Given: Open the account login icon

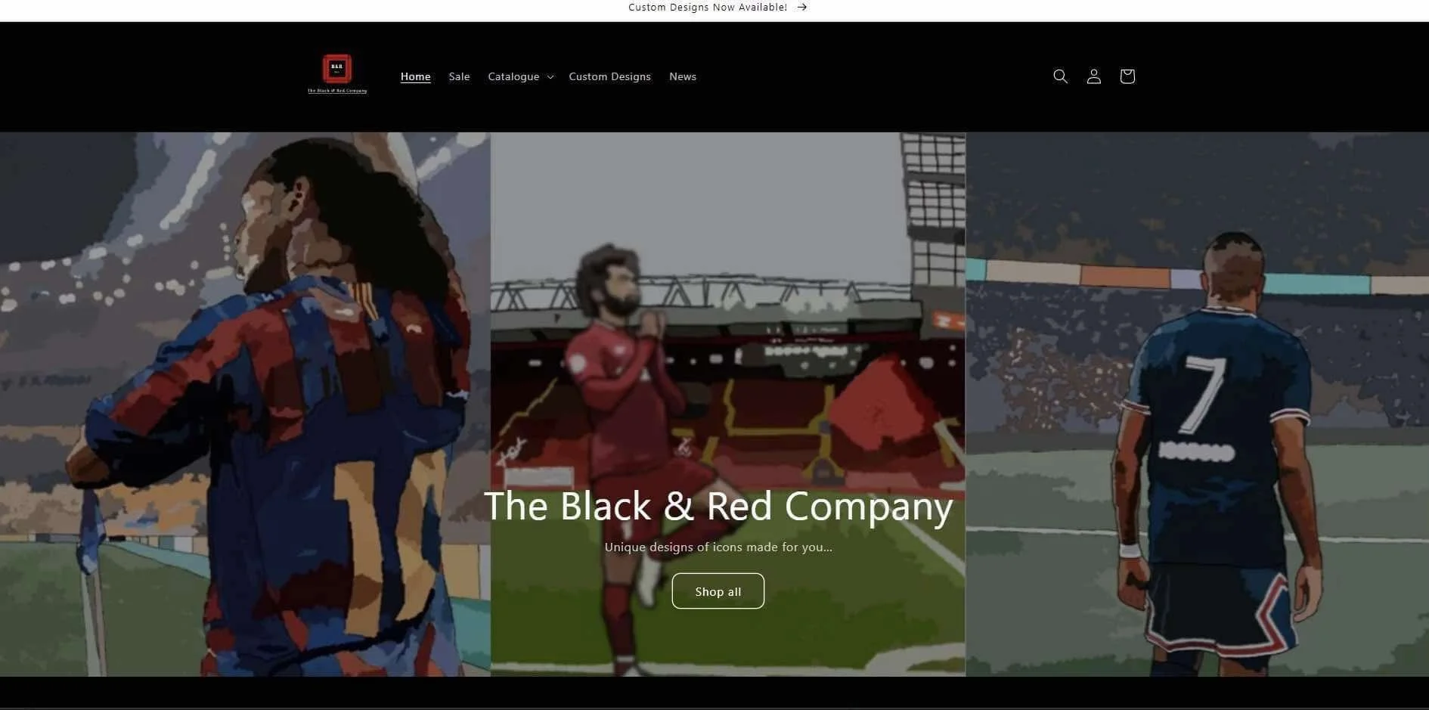Looking at the screenshot, I should point(1093,76).
